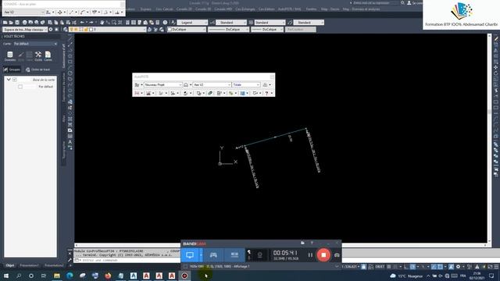
Task: Open the Axe V2 dropdown in AutoPISTE toolbar
Action: pos(212,85)
